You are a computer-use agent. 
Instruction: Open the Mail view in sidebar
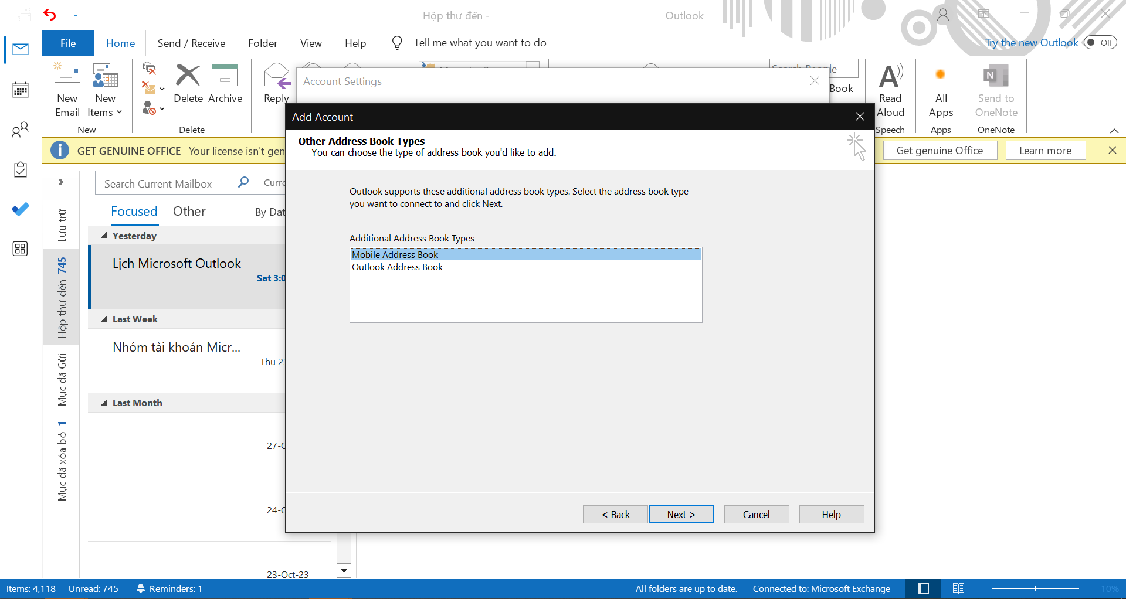[x=21, y=50]
